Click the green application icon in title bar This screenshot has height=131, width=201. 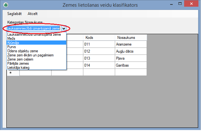[6, 5]
